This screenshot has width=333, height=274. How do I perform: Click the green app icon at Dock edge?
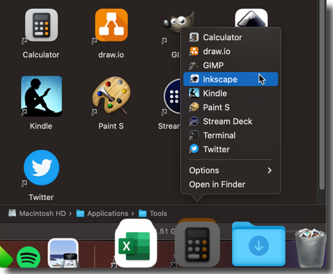5,257
